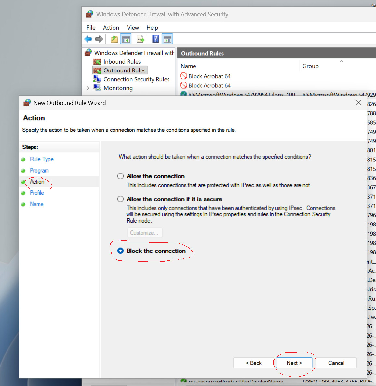Cancel the New Outbound Rule Wizard
The width and height of the screenshot is (376, 386).
coord(336,363)
